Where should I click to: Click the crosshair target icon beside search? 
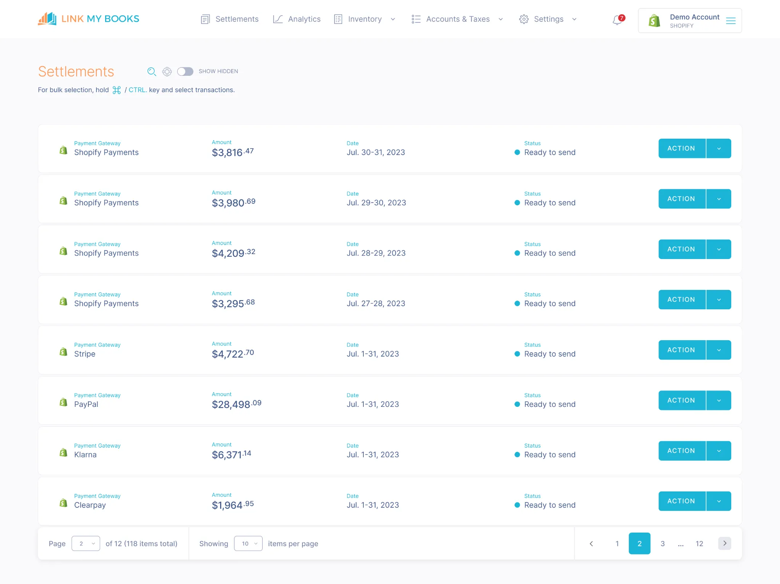pyautogui.click(x=167, y=72)
